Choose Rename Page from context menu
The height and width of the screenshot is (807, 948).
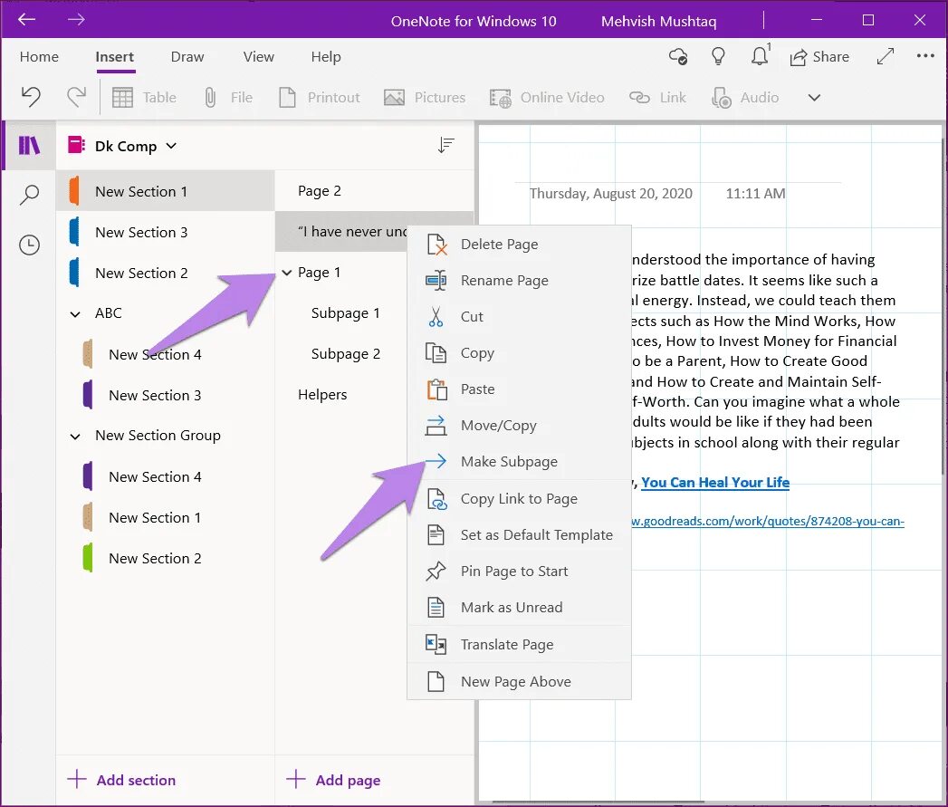click(520, 281)
